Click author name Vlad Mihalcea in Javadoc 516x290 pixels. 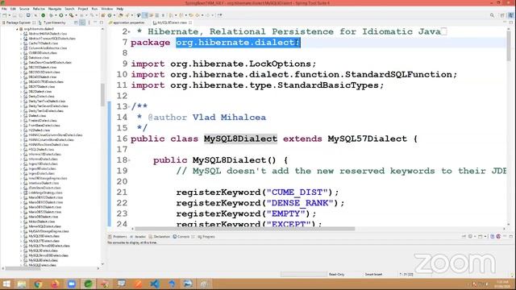(229, 118)
